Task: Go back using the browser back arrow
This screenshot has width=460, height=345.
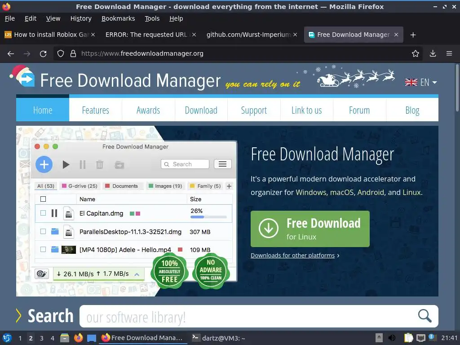Action: 11,54
